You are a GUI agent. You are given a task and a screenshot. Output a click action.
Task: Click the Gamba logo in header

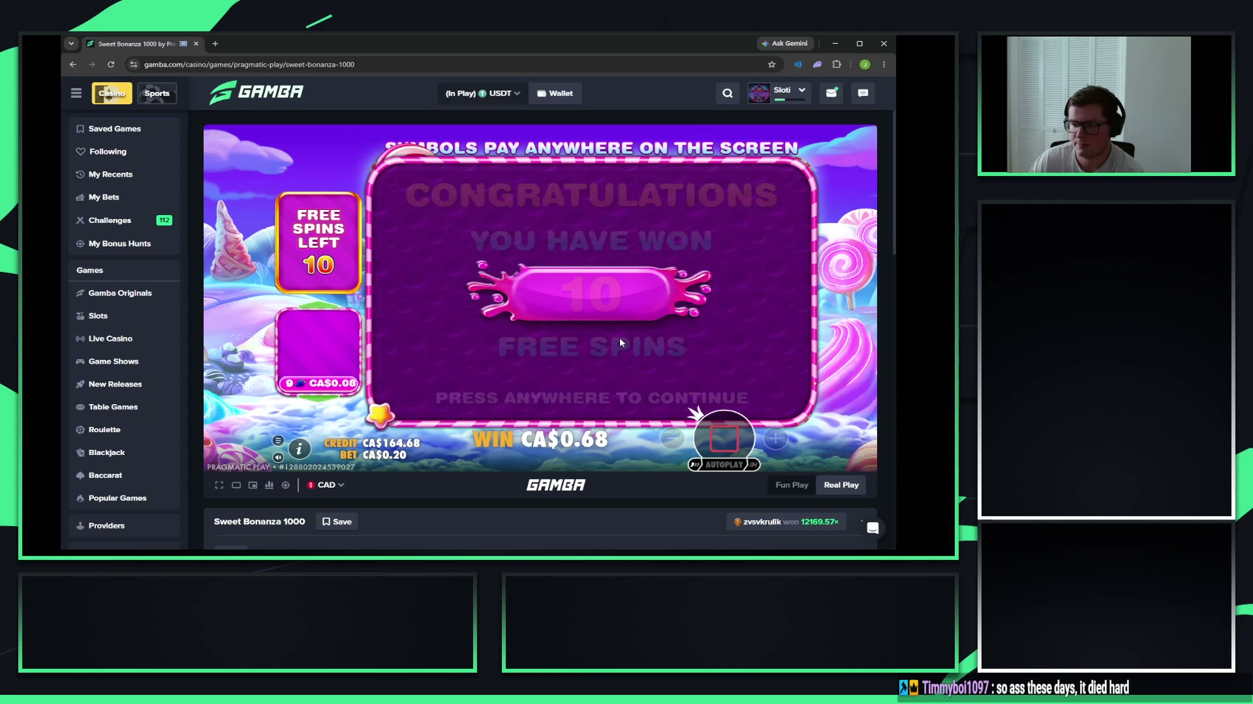pos(256,93)
